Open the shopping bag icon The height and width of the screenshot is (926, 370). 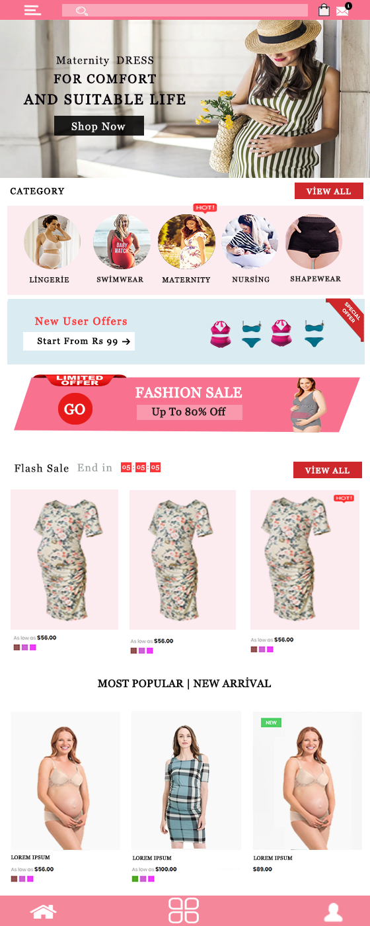[324, 10]
